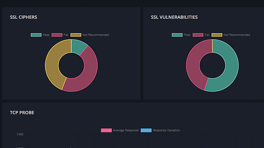This screenshot has height=148, width=264.
Task: Toggle the Fail label text in SSL Vulnerabilities legend
Action: [x=207, y=35]
